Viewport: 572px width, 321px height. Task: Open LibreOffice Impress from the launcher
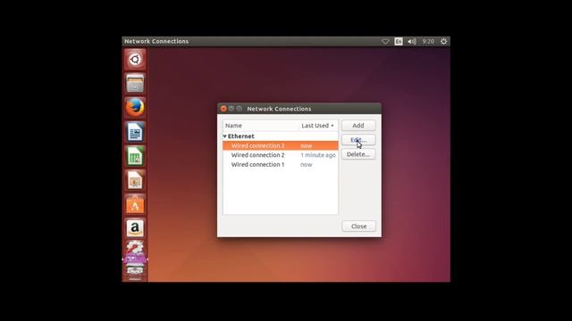click(x=135, y=180)
